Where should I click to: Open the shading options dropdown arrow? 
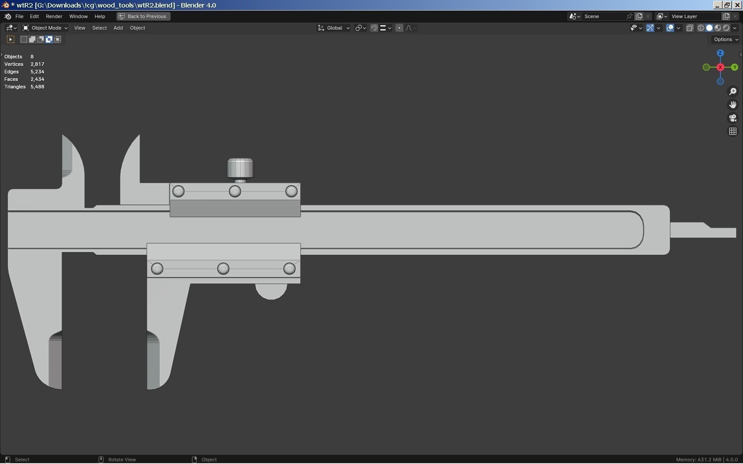click(x=735, y=28)
